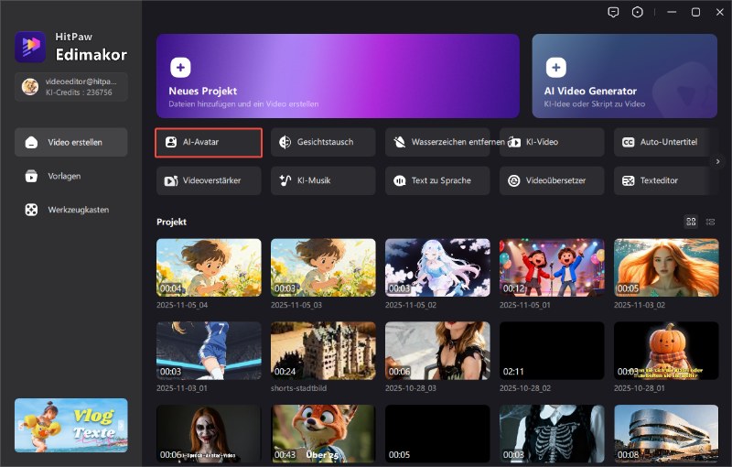
Task: Switch projects to grid view
Action: [x=691, y=222]
